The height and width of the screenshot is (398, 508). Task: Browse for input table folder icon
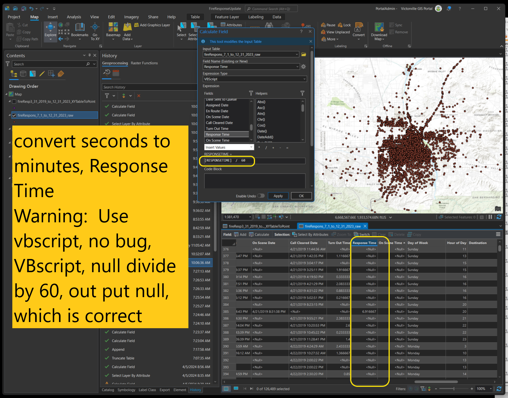pos(303,54)
